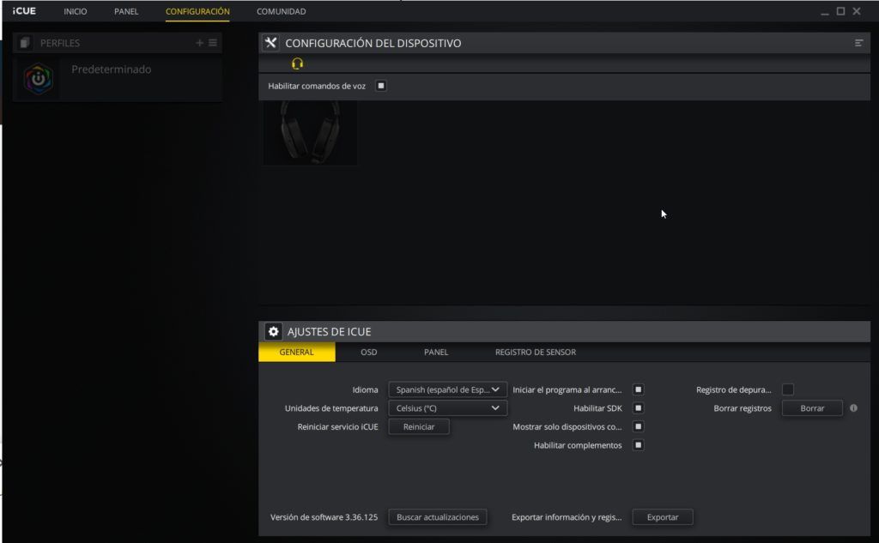Go to the Inicio tab
Image resolution: width=879 pixels, height=543 pixels.
tap(76, 11)
